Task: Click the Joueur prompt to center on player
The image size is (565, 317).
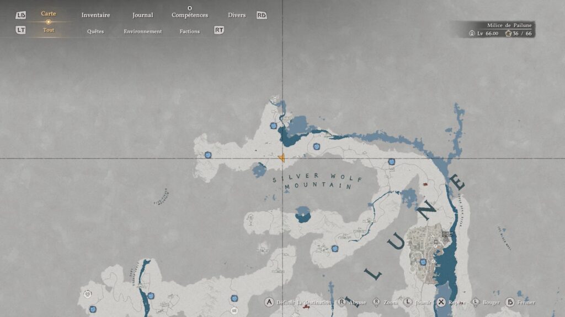Action: pyautogui.click(x=417, y=302)
